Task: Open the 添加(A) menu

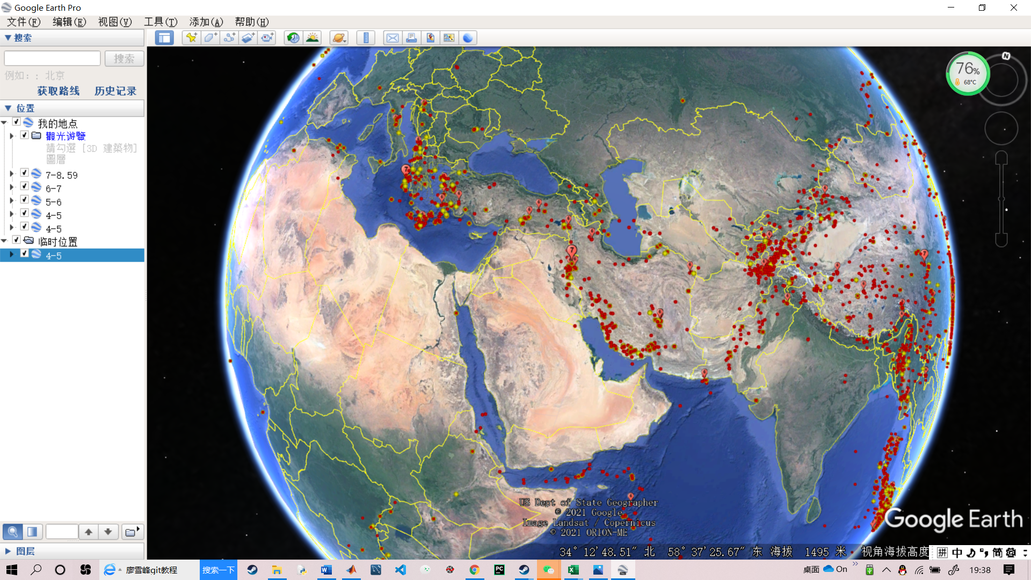Action: (206, 21)
